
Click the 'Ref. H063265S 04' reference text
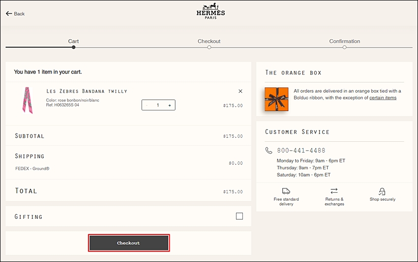click(62, 105)
